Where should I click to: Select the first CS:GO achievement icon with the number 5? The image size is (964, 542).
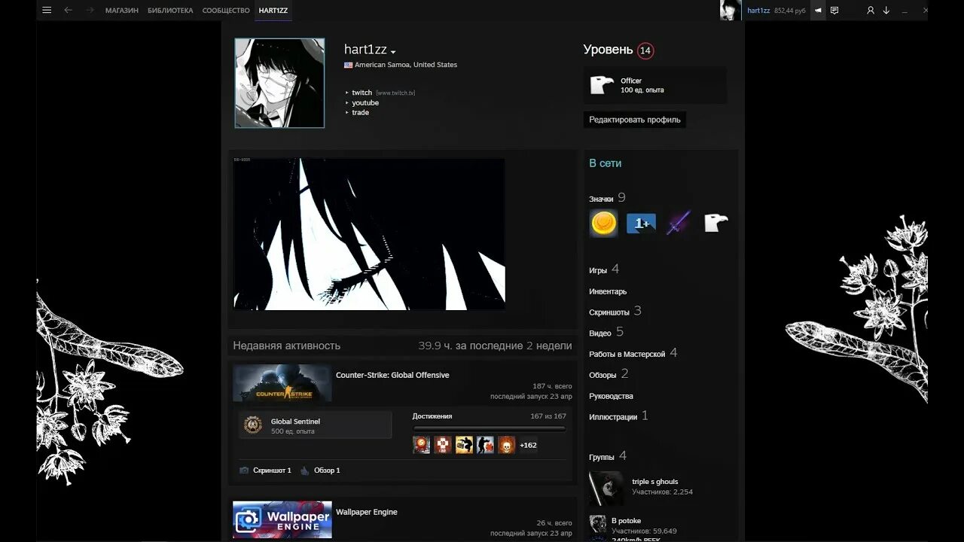[422, 445]
